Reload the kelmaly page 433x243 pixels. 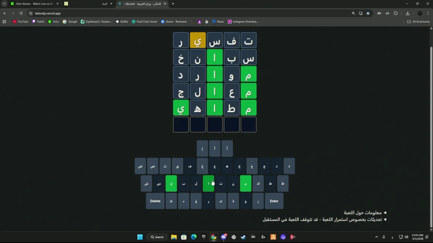pyautogui.click(x=21, y=13)
